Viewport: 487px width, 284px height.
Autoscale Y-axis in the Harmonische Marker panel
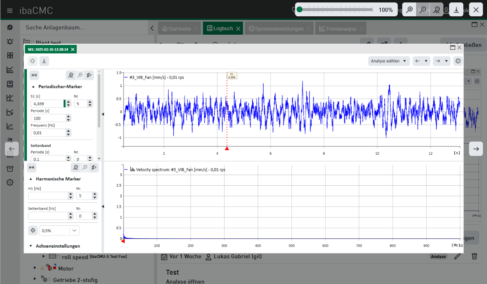tap(95, 167)
